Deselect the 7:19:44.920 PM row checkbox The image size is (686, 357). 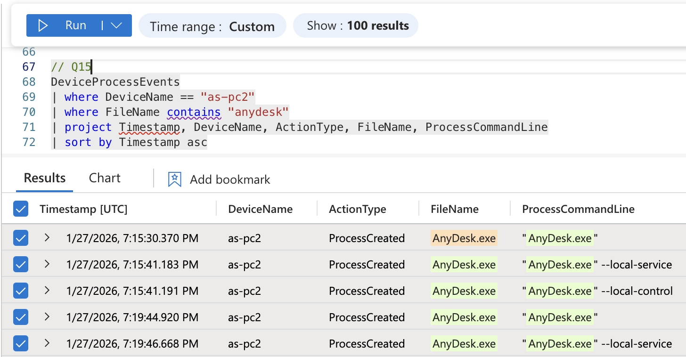pyautogui.click(x=21, y=317)
